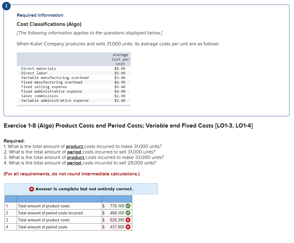This screenshot has height=243, width=294.
Task: Click row number '4.' in answer table
Action: click(8, 227)
